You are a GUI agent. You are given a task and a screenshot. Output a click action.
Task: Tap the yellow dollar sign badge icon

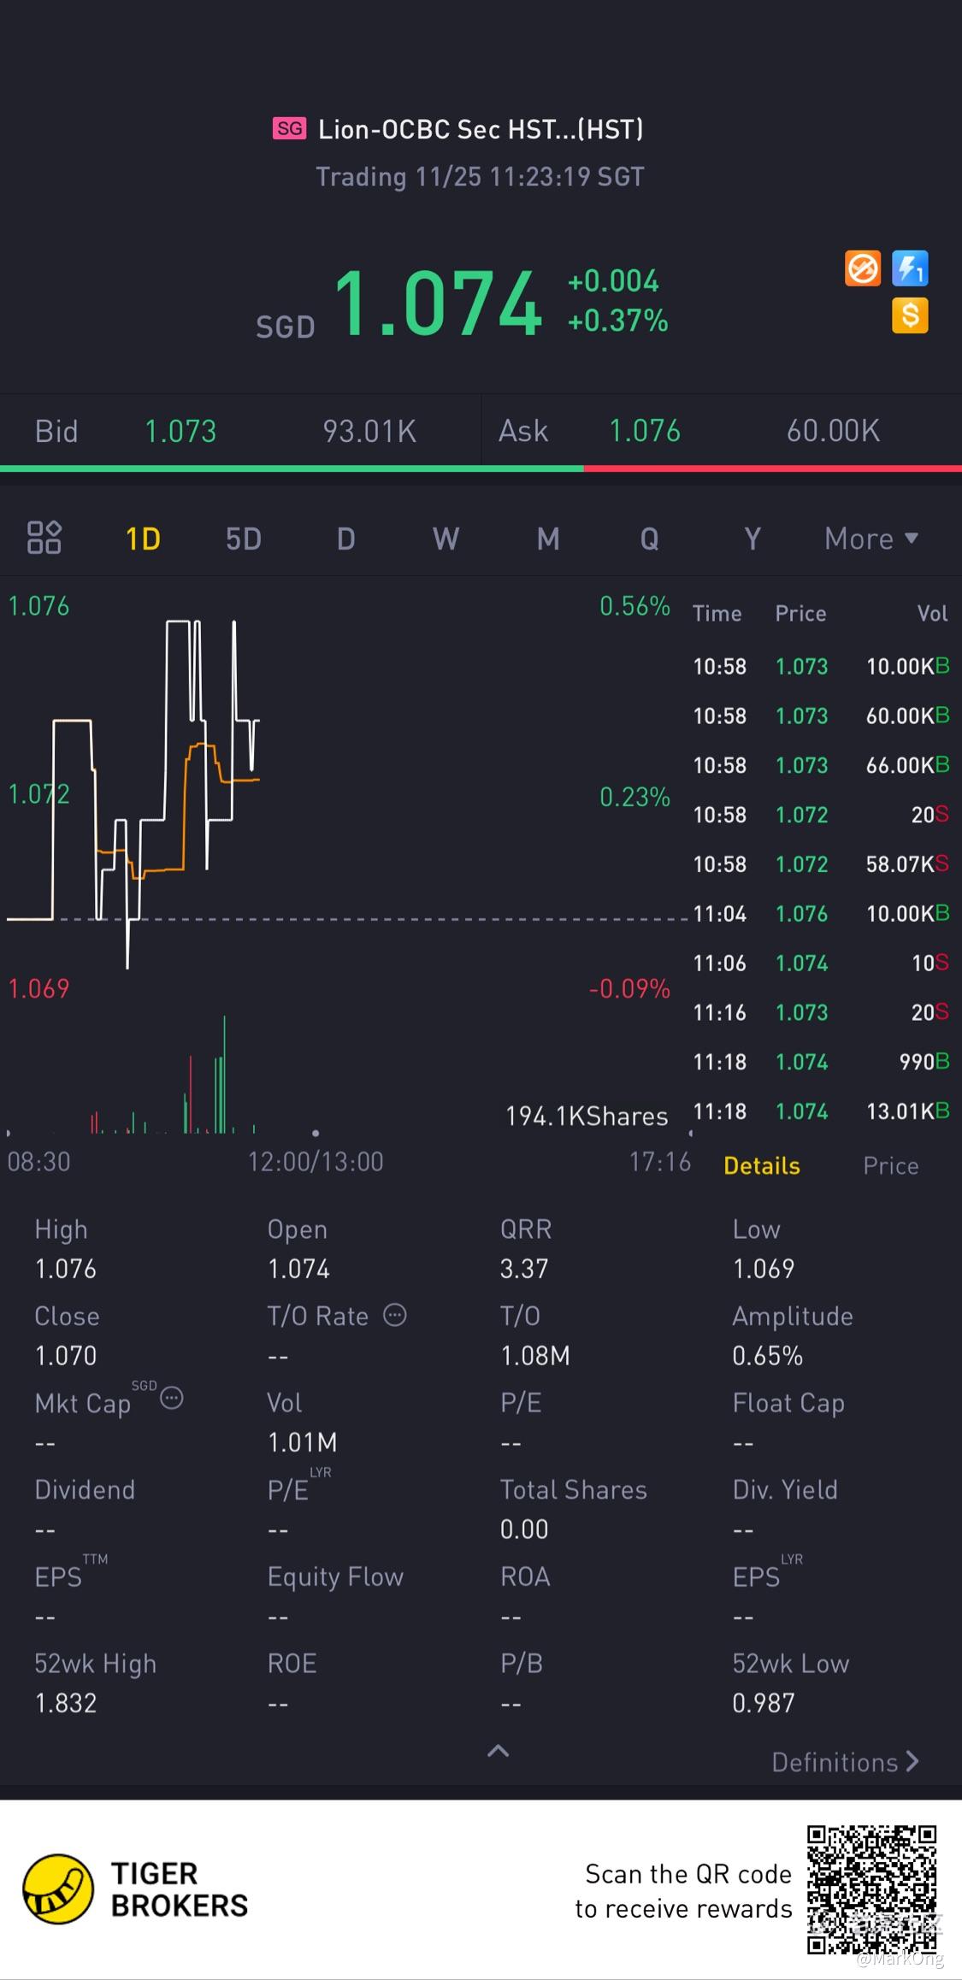pos(910,315)
